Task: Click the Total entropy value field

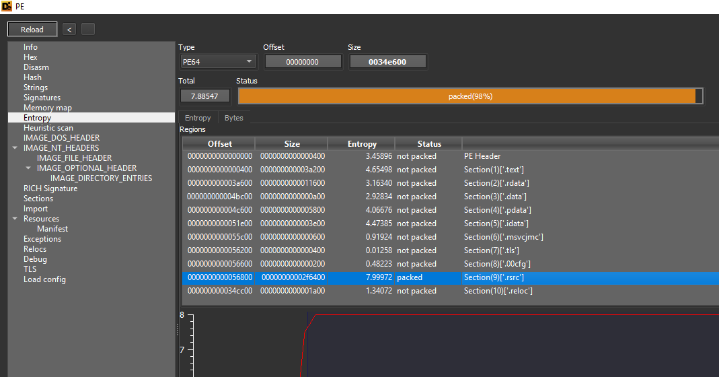Action: point(204,96)
